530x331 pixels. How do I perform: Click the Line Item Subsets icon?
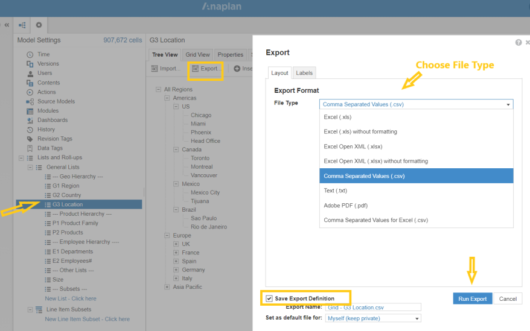click(39, 309)
